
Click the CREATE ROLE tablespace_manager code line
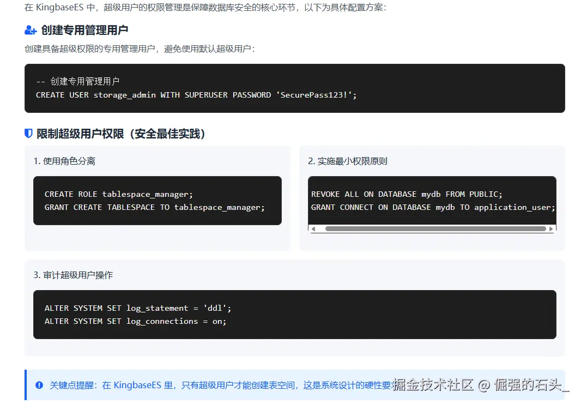[119, 194]
